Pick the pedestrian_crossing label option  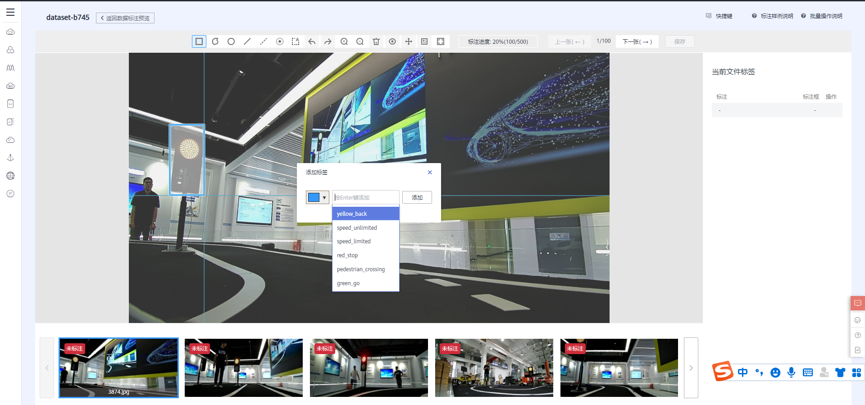tap(361, 269)
